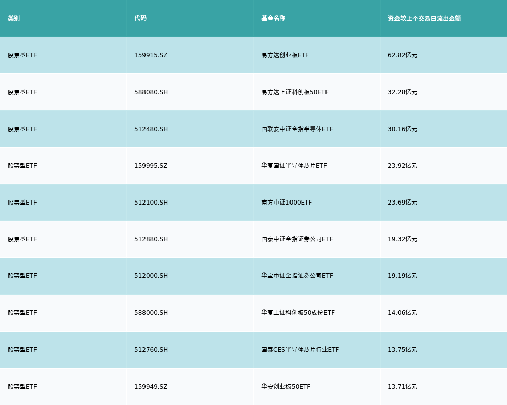Image resolution: width=507 pixels, height=405 pixels.
Task: Click 股票型ETF in the 588000.SH row
Action: click(22, 313)
